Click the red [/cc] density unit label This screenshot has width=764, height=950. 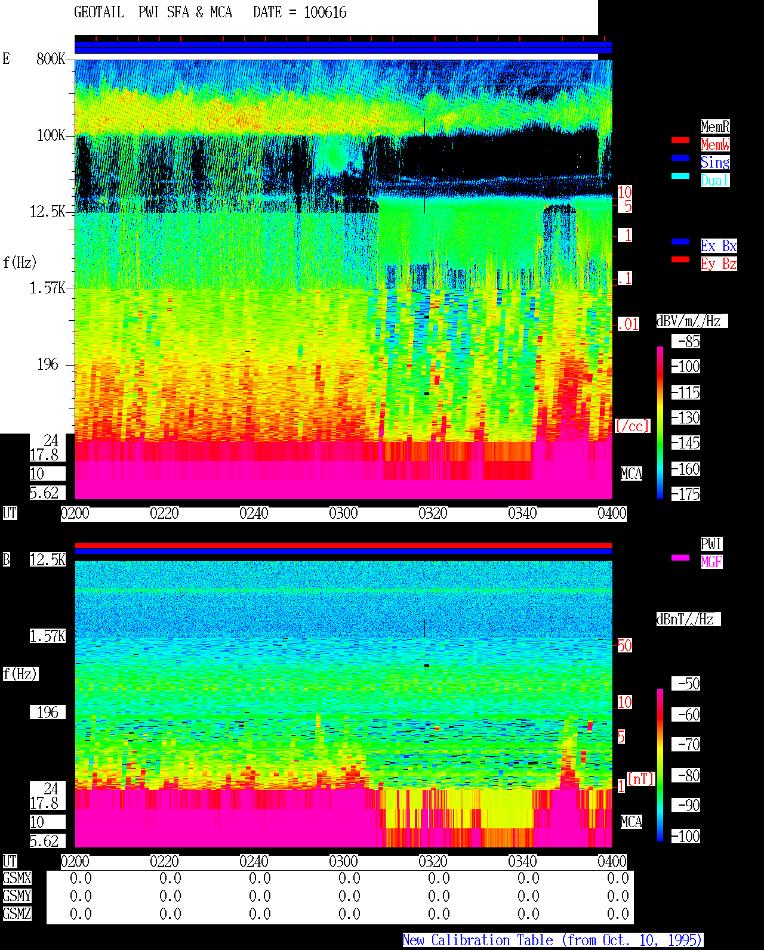click(632, 426)
